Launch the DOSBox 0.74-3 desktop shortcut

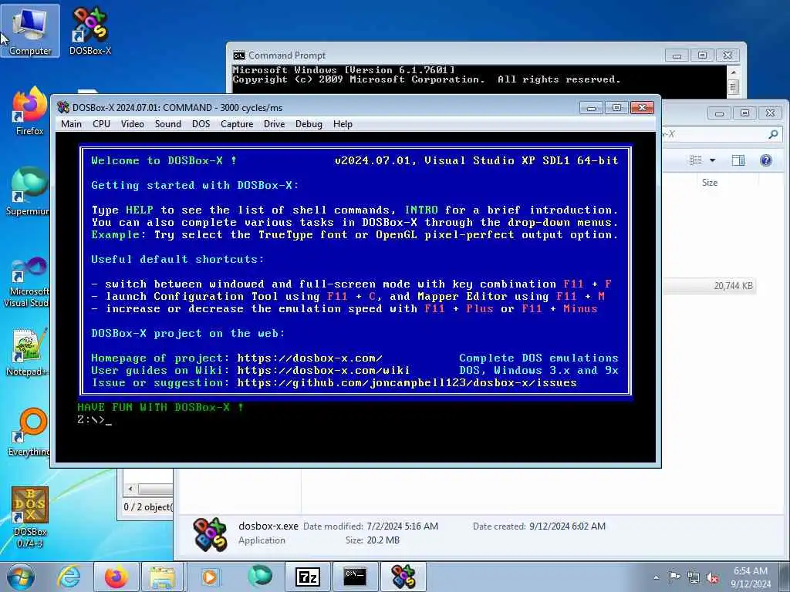[x=30, y=516]
